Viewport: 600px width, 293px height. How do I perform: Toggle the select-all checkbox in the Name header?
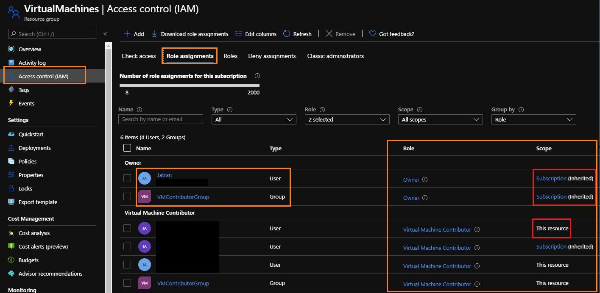[x=127, y=148]
